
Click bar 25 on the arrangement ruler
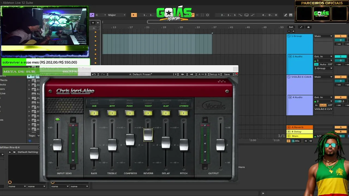[x=164, y=27]
